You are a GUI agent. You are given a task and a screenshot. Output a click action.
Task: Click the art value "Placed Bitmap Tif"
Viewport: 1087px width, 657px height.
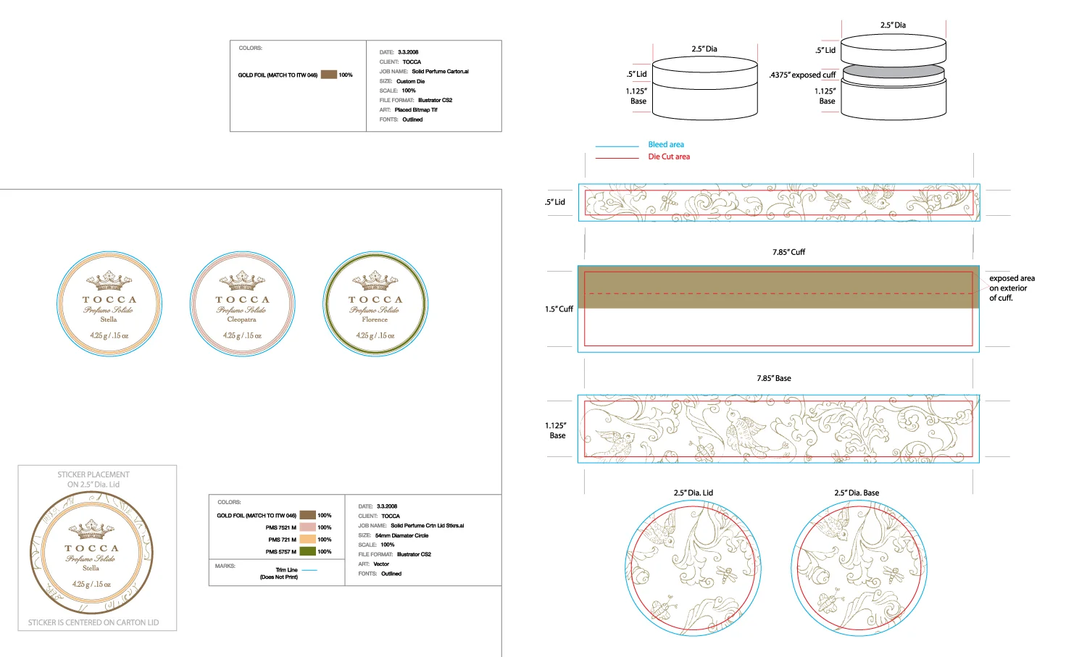pyautogui.click(x=416, y=110)
